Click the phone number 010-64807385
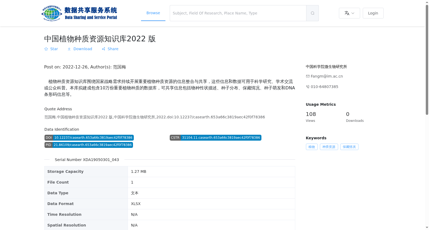 (x=324, y=87)
